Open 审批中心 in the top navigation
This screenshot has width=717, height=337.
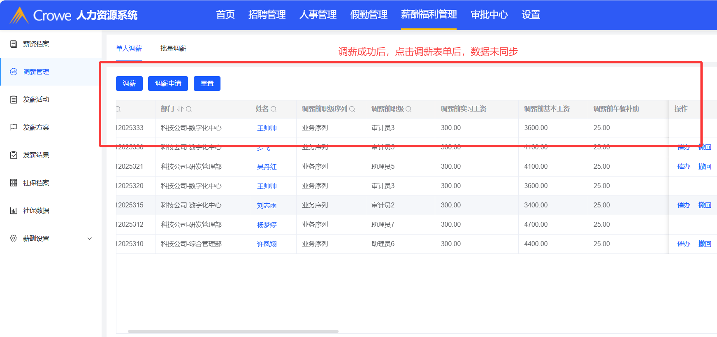[x=489, y=15]
